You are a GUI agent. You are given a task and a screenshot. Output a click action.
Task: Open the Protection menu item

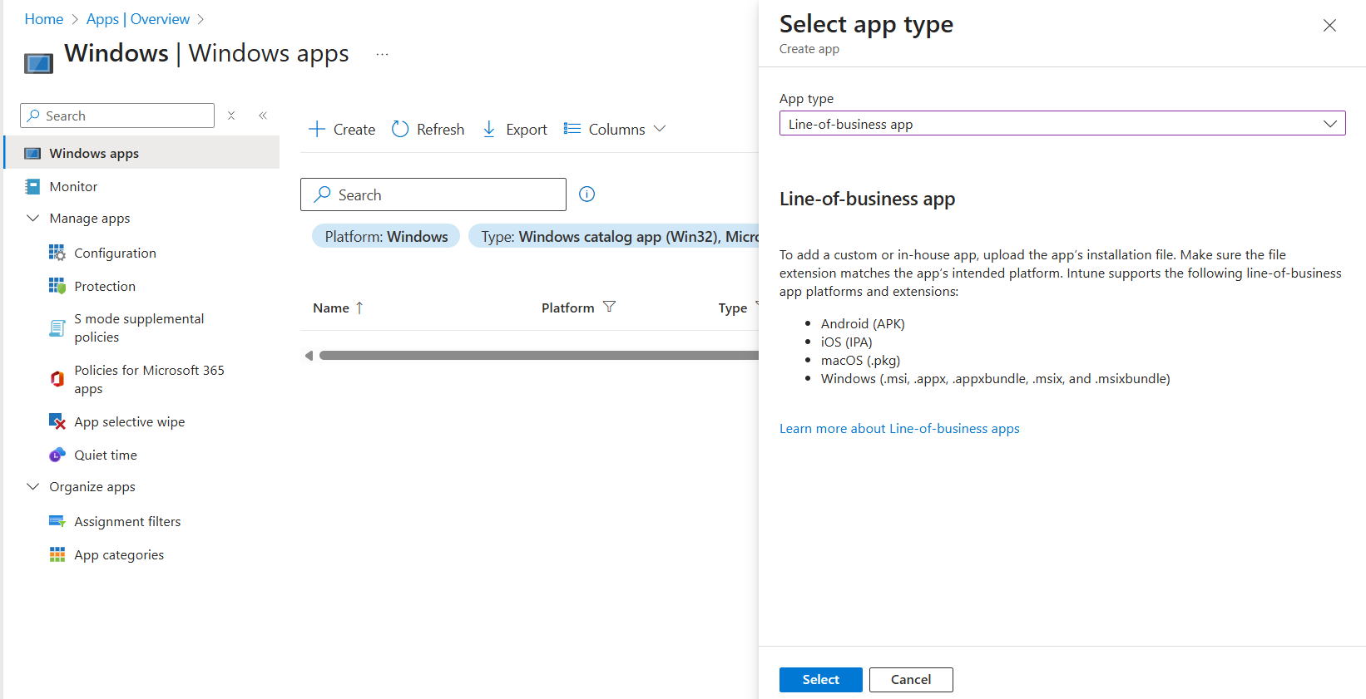pos(105,286)
